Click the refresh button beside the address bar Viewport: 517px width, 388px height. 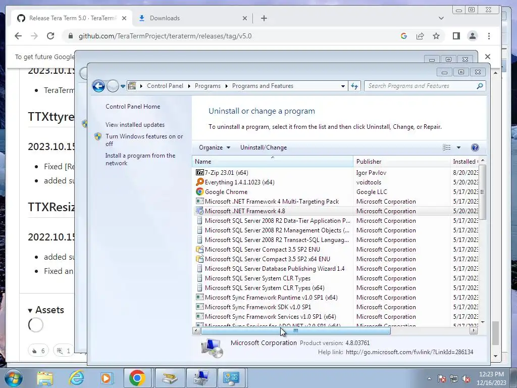pyautogui.click(x=354, y=86)
